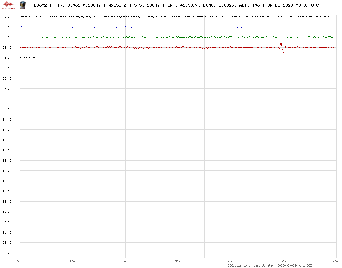Click the 00:00 hour label
Screen dimensions: 342x268
7,17
